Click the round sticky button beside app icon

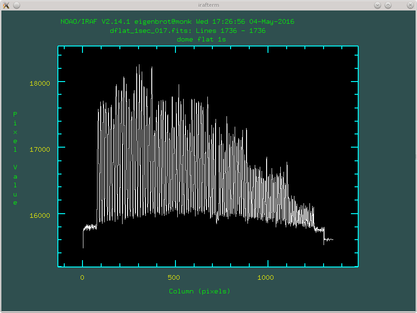point(16,5)
